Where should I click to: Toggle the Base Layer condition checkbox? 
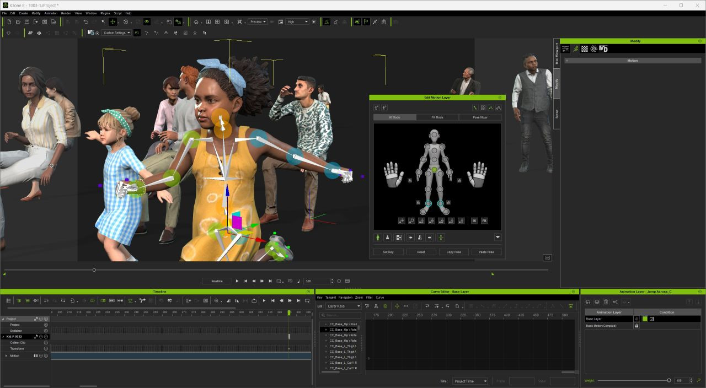(651, 319)
